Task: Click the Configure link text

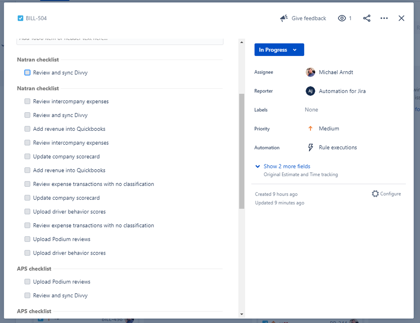Action: pyautogui.click(x=391, y=194)
